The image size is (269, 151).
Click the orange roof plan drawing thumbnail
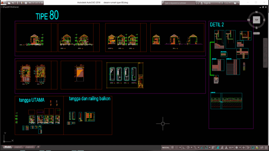click(x=80, y=73)
